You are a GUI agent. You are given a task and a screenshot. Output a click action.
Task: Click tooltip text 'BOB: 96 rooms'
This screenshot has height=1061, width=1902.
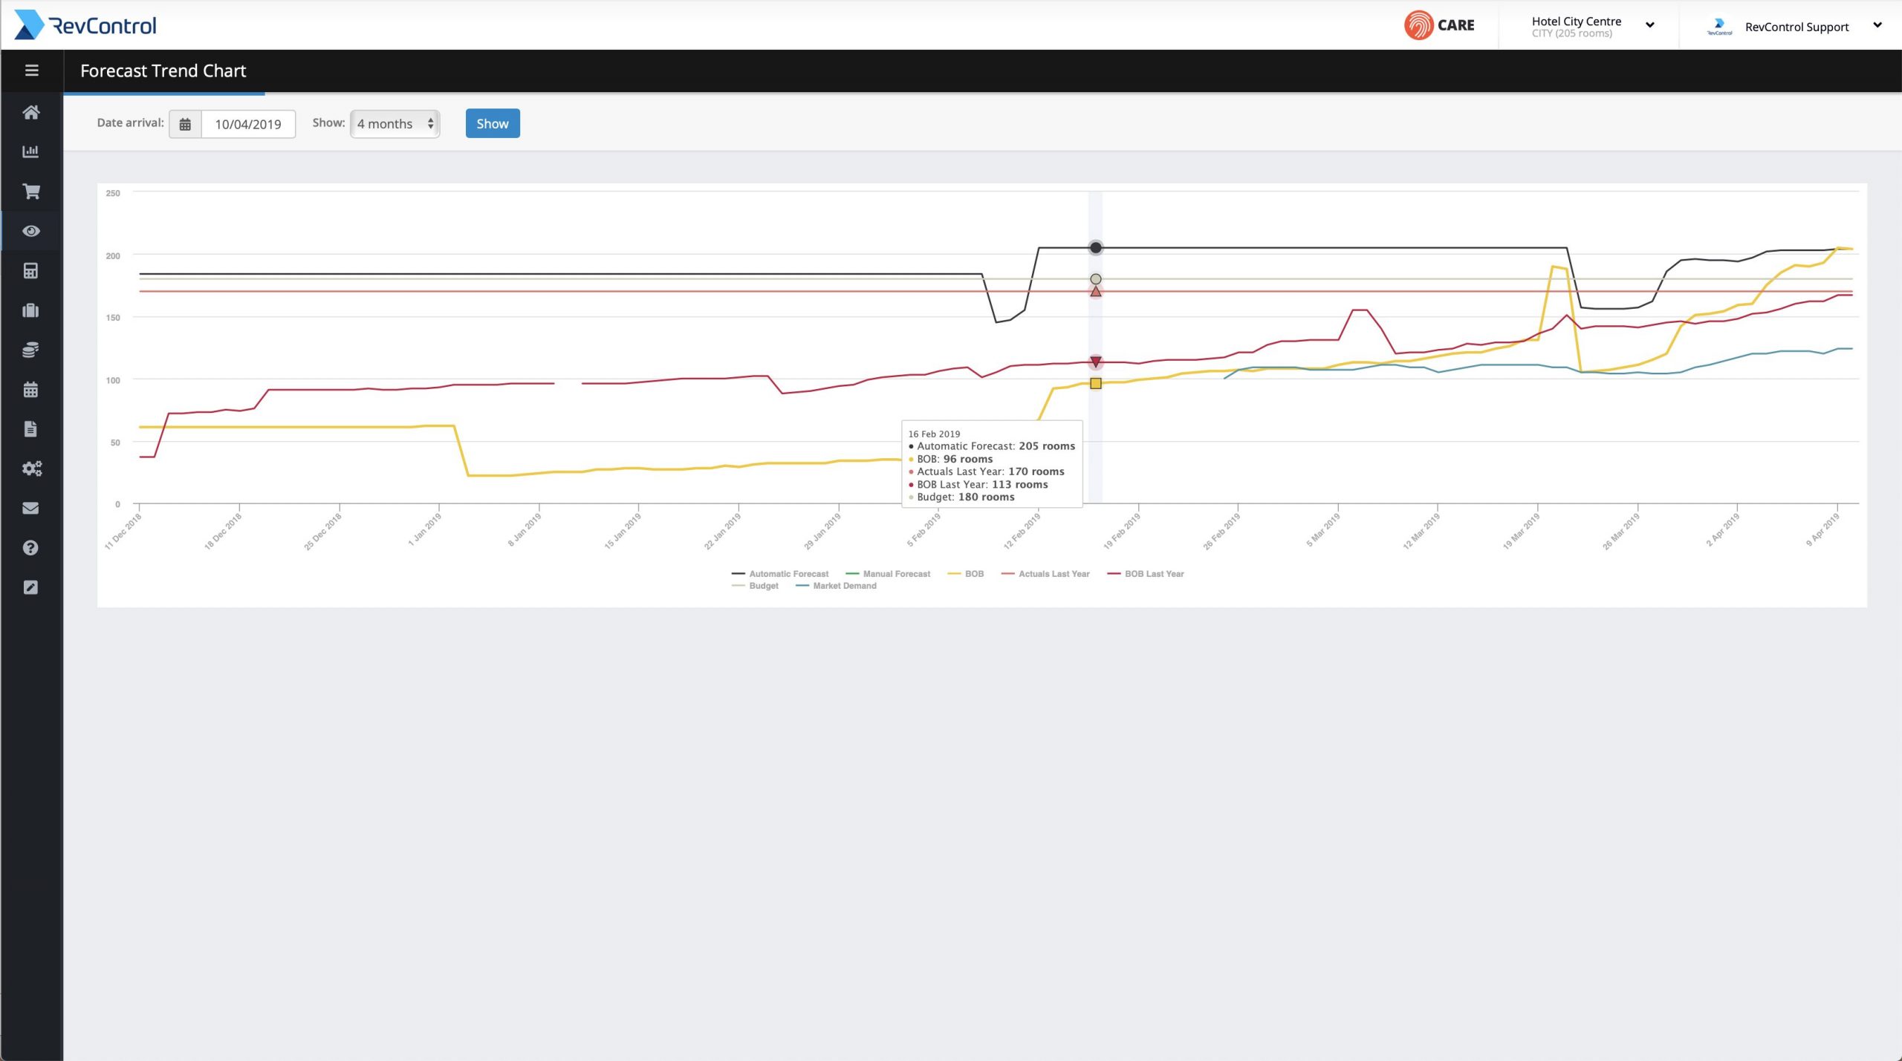(x=955, y=459)
